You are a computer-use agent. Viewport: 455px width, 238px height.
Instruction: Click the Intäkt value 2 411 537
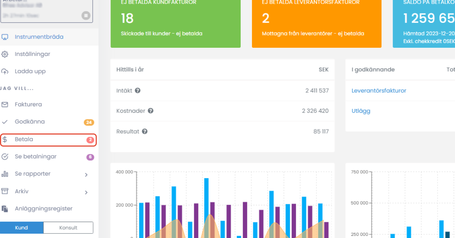tap(317, 91)
